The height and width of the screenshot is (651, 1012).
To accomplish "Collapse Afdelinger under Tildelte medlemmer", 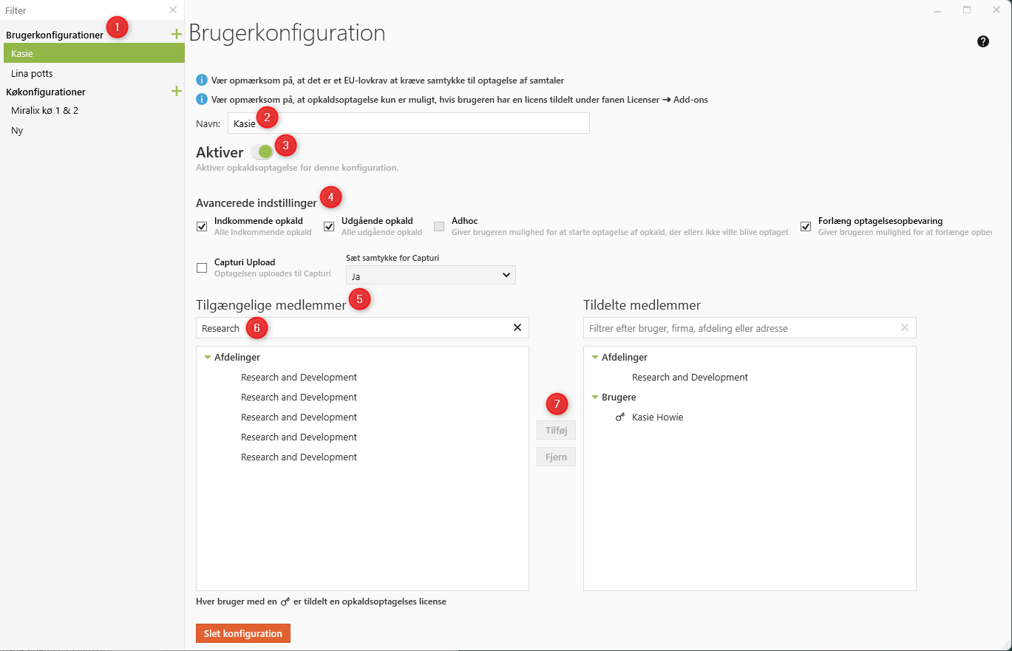I will (595, 358).
